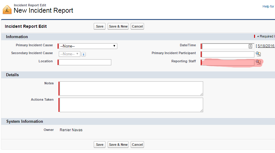
Task: Click into the Location text field
Action: tap(85, 62)
